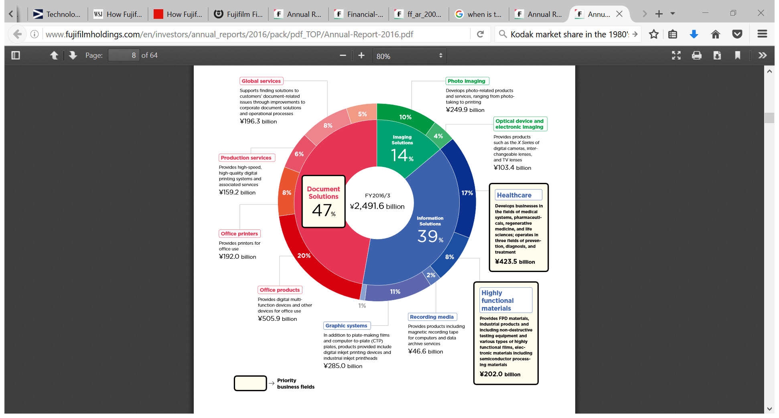Save page to Pocket
Viewport: 779px width, 418px height.
(737, 34)
